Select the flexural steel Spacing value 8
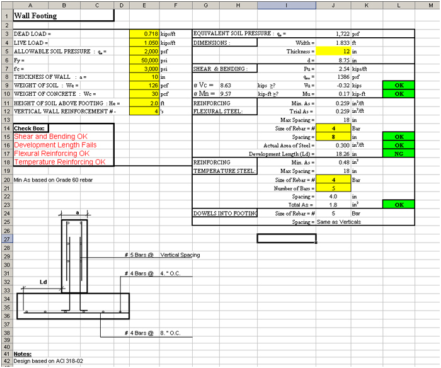The width and height of the screenshot is (441, 368). [x=333, y=137]
